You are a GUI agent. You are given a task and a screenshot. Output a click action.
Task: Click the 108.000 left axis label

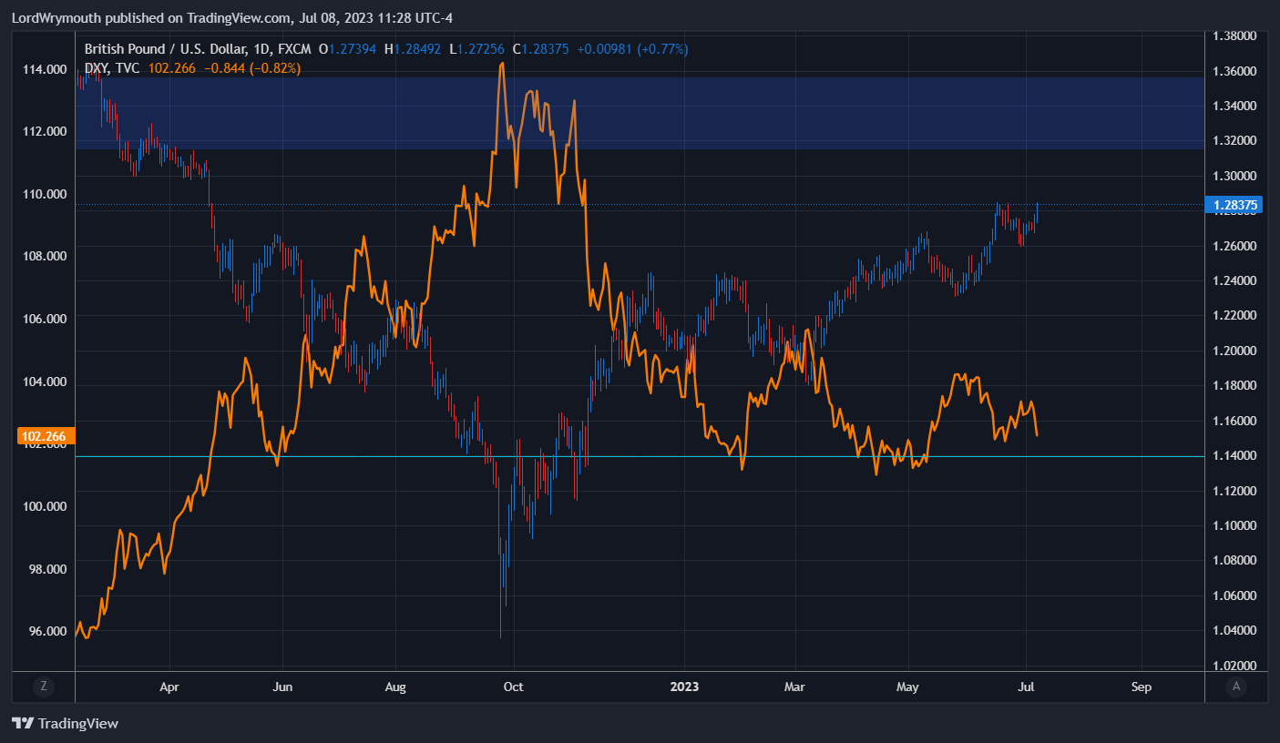(44, 256)
